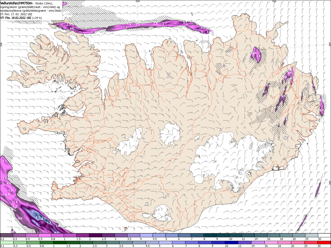The width and height of the screenshot is (331, 248).
Task: Pick the pale green bottom-row swatch labeled 0.1
Action: [x=7, y=243]
